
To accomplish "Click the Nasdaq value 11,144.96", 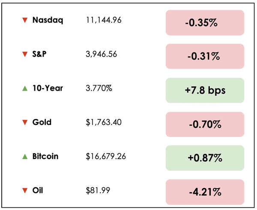I will pyautogui.click(x=104, y=20).
